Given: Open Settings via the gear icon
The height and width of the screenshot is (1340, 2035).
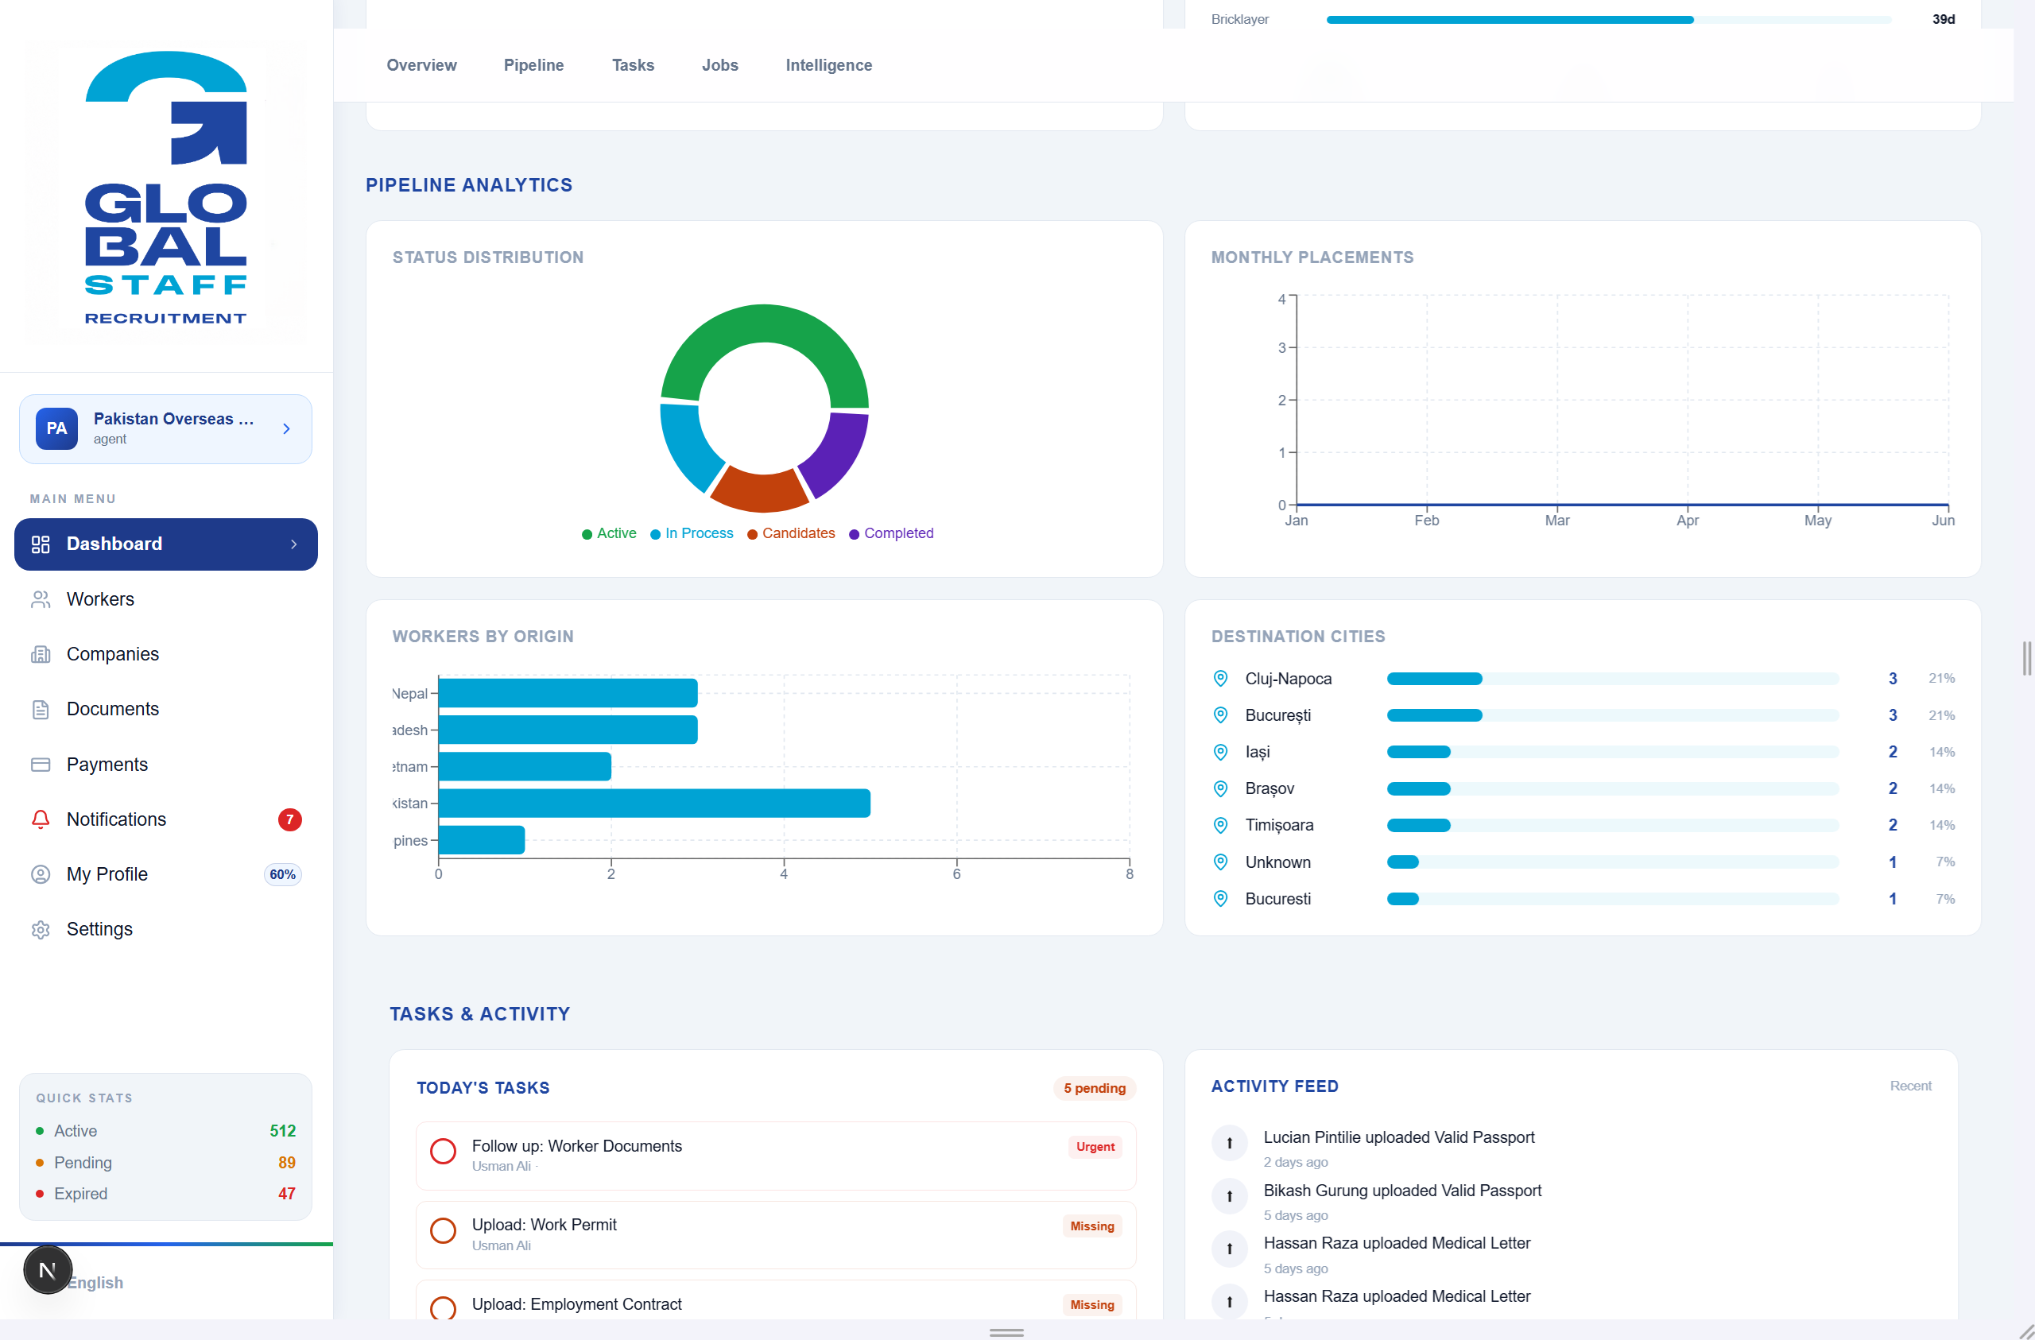Looking at the screenshot, I should [x=41, y=930].
